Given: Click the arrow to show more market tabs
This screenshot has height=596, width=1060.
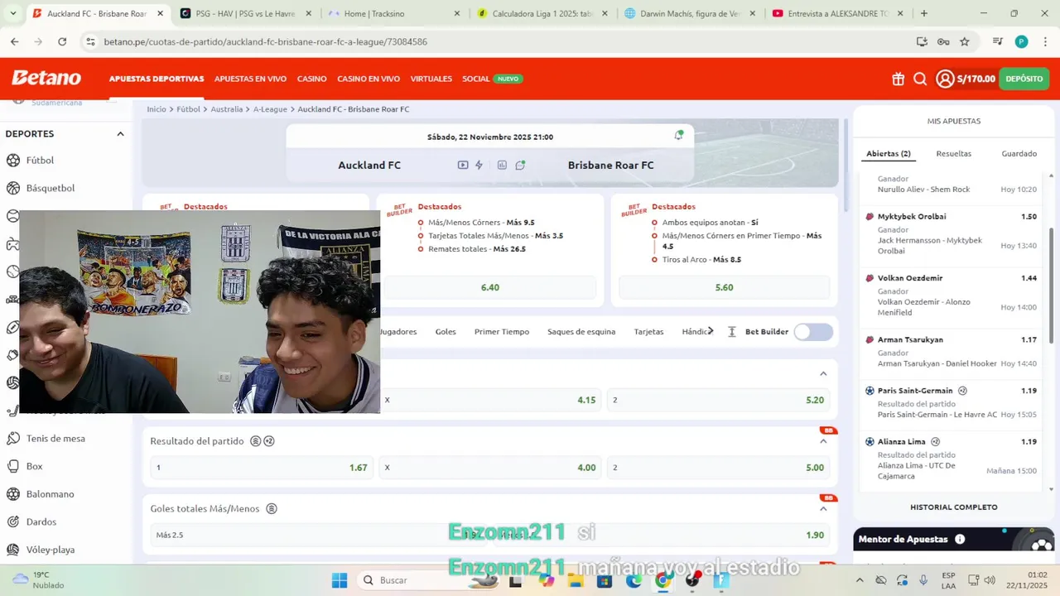Looking at the screenshot, I should coord(710,331).
